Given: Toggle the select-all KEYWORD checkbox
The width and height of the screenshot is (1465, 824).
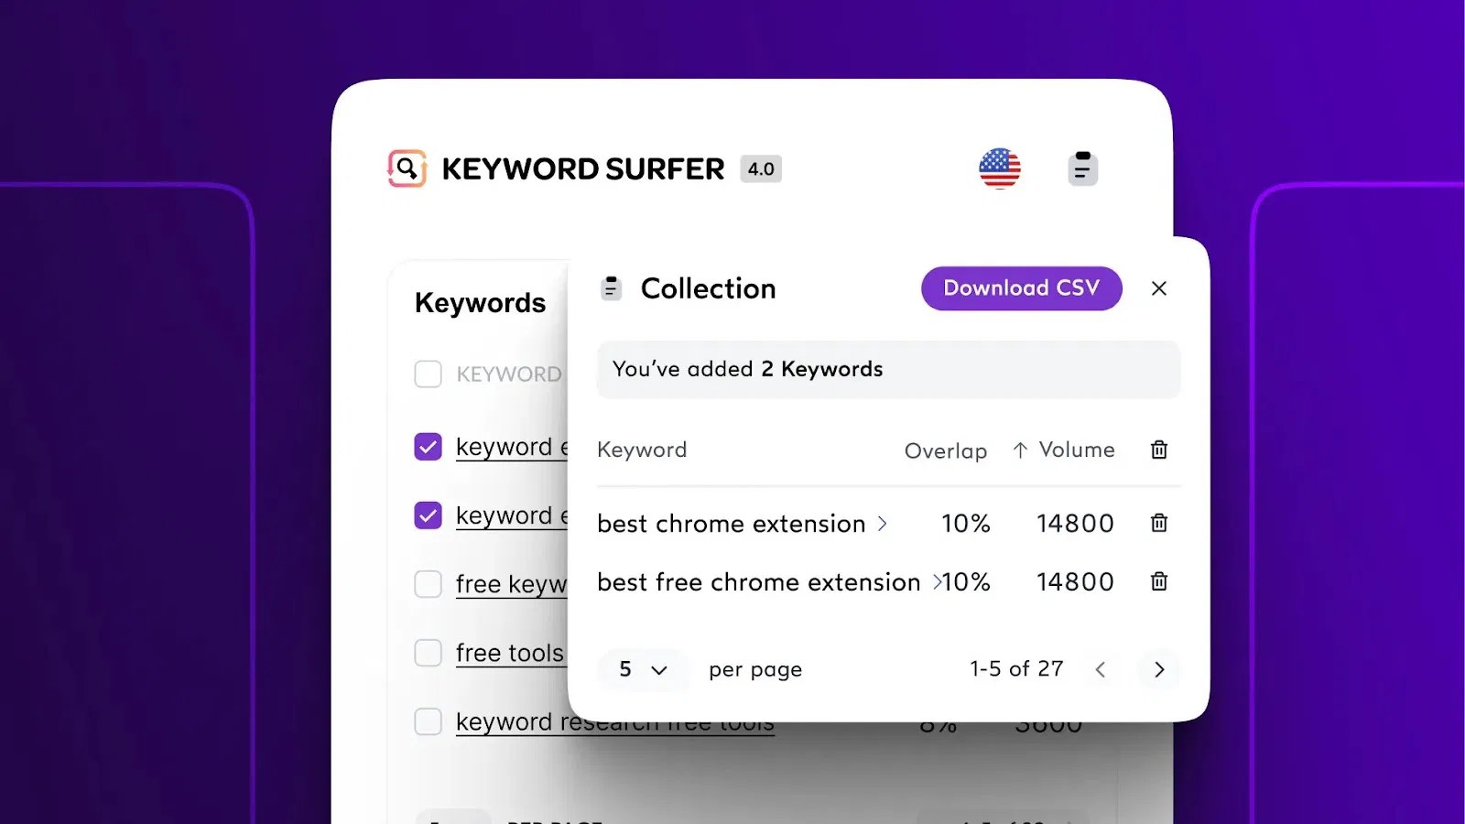Looking at the screenshot, I should coord(428,374).
